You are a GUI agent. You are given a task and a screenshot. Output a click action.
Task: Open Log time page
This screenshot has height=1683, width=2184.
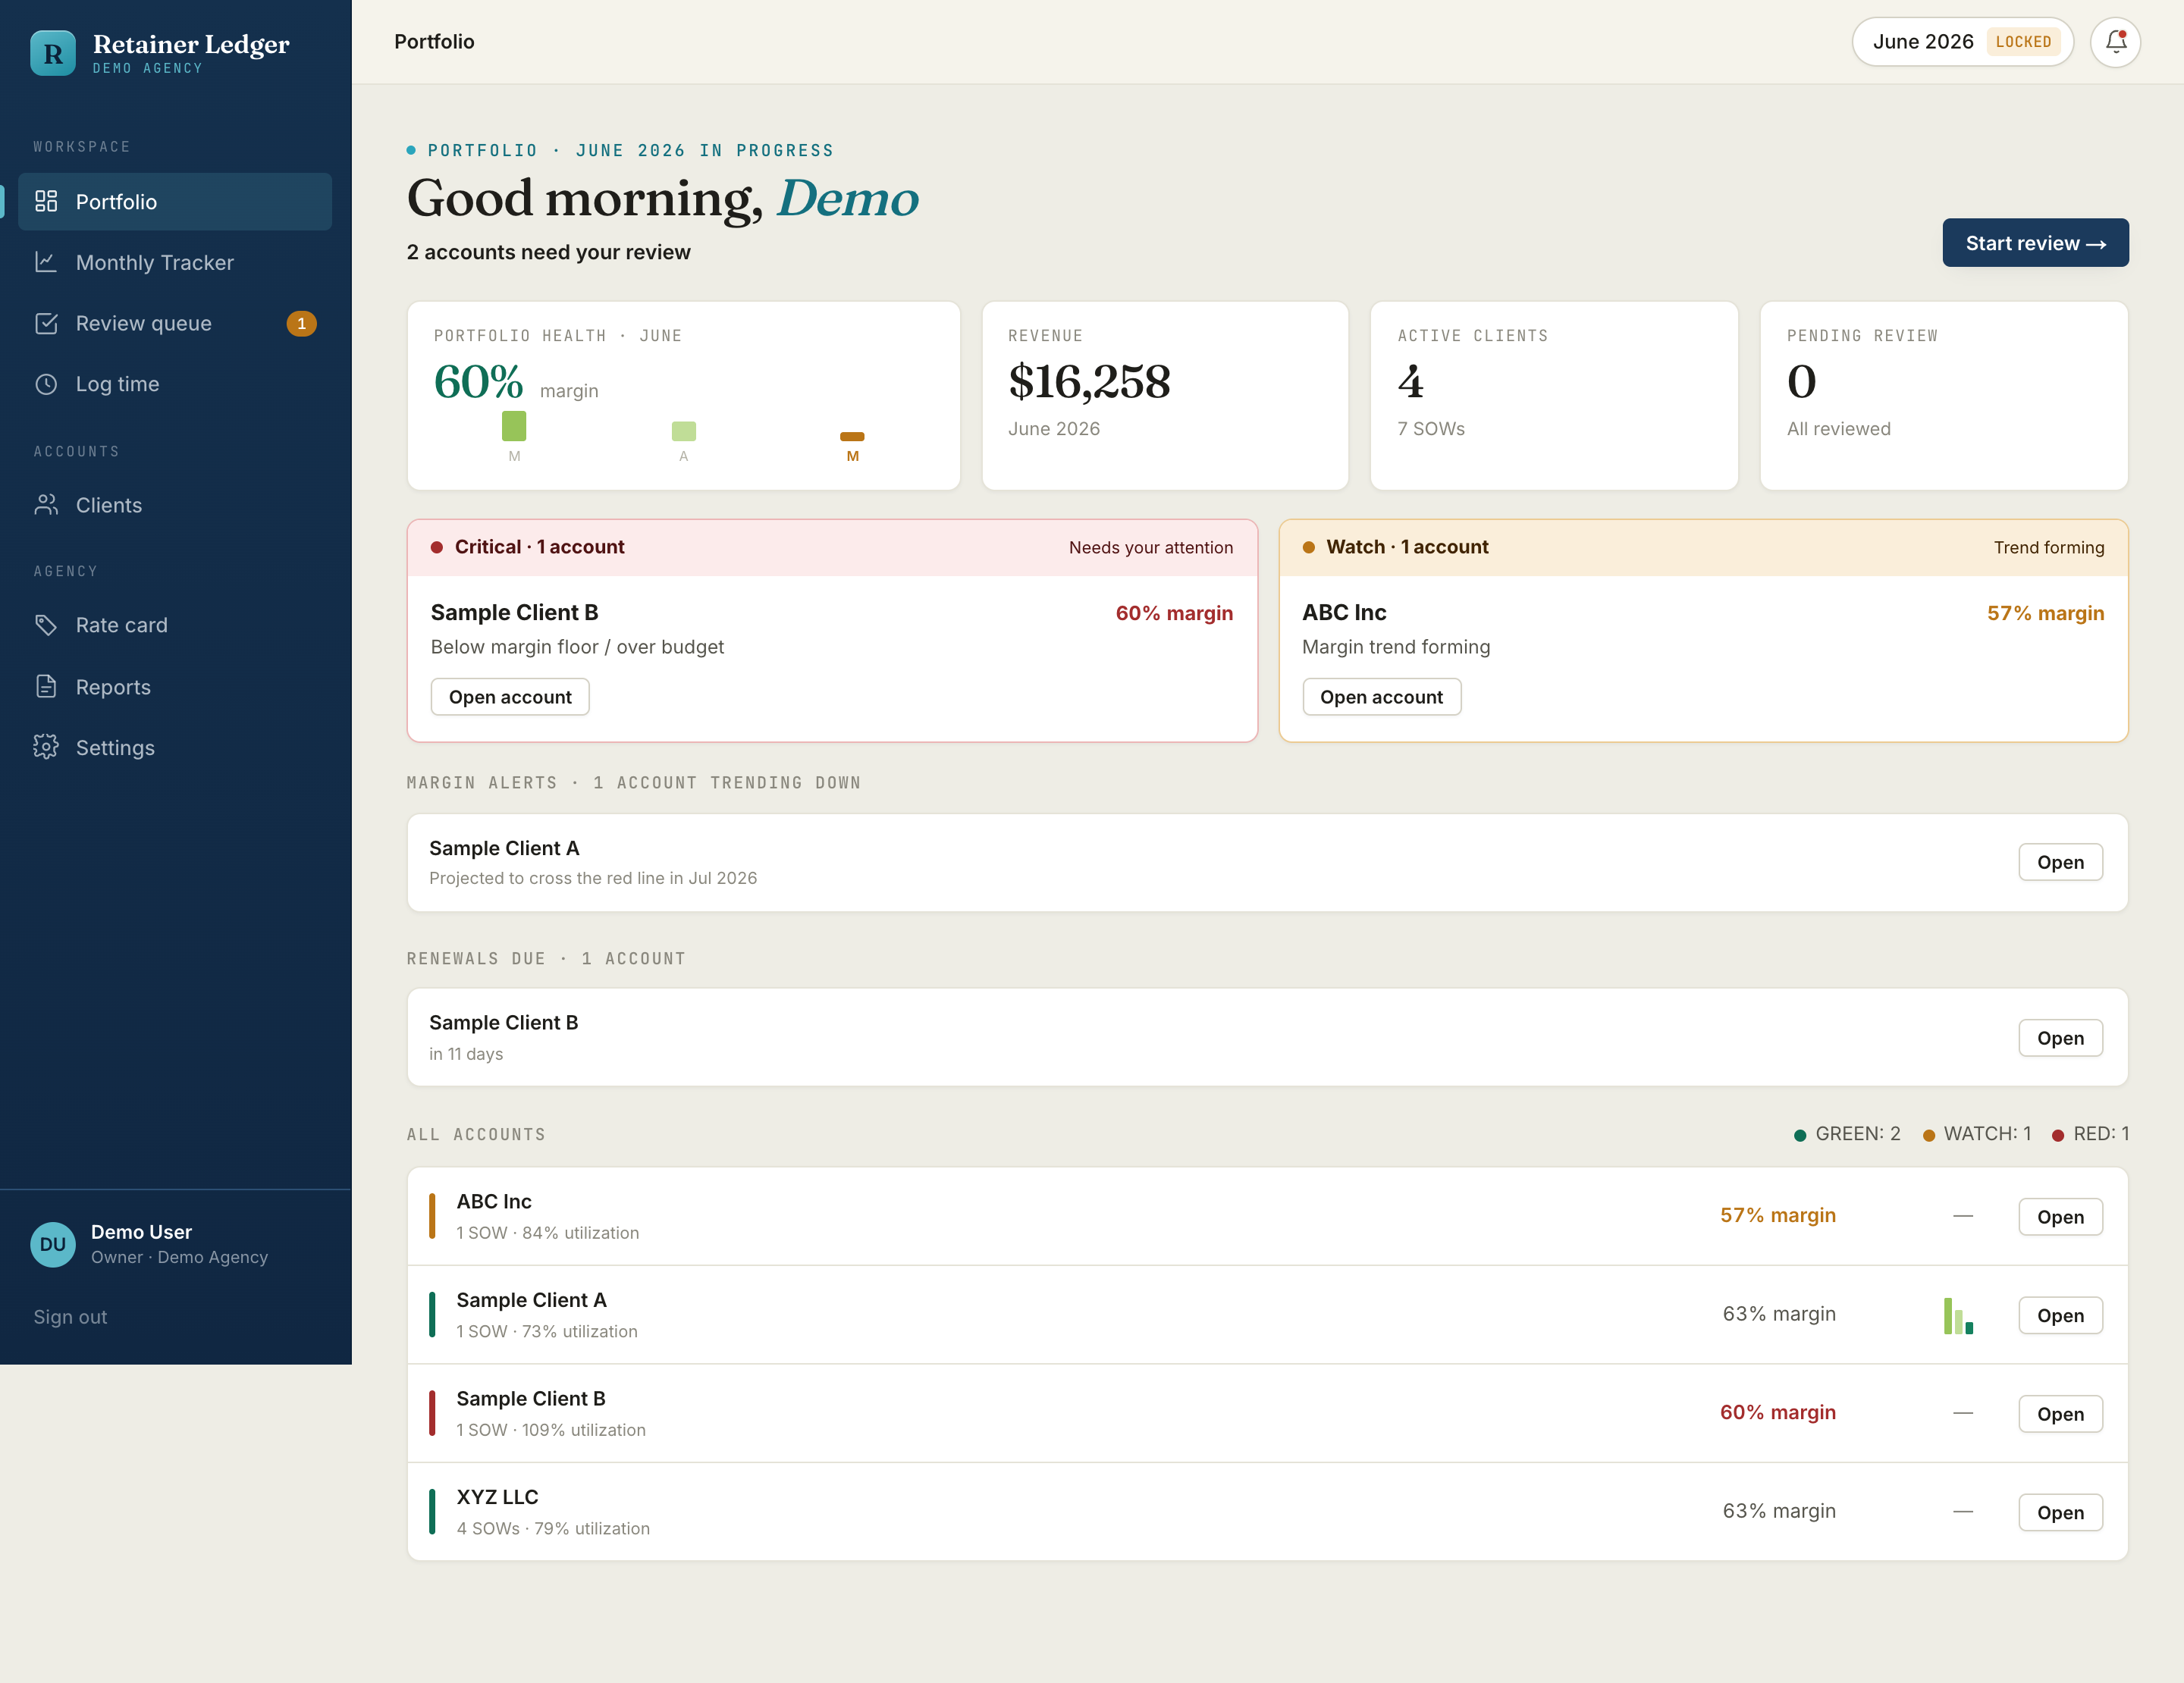point(175,385)
